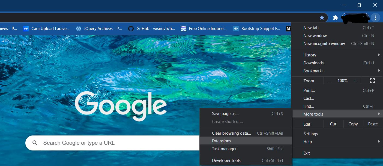Zoom out using the minus control
The image size is (383, 166).
click(x=330, y=81)
